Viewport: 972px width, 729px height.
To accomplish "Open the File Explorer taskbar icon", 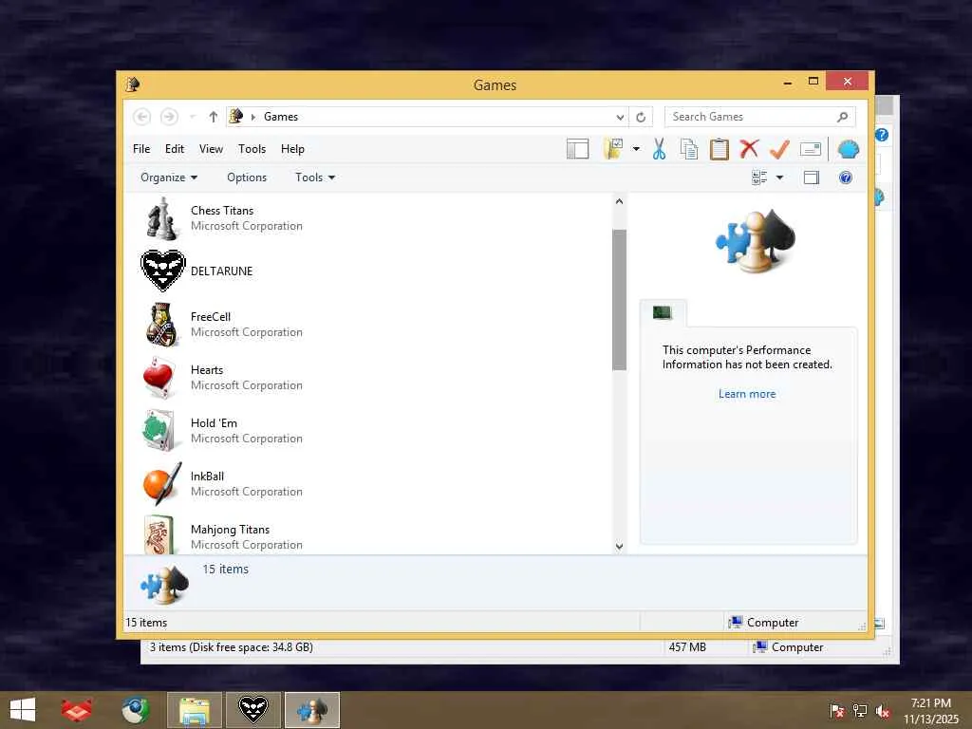I will click(x=195, y=710).
